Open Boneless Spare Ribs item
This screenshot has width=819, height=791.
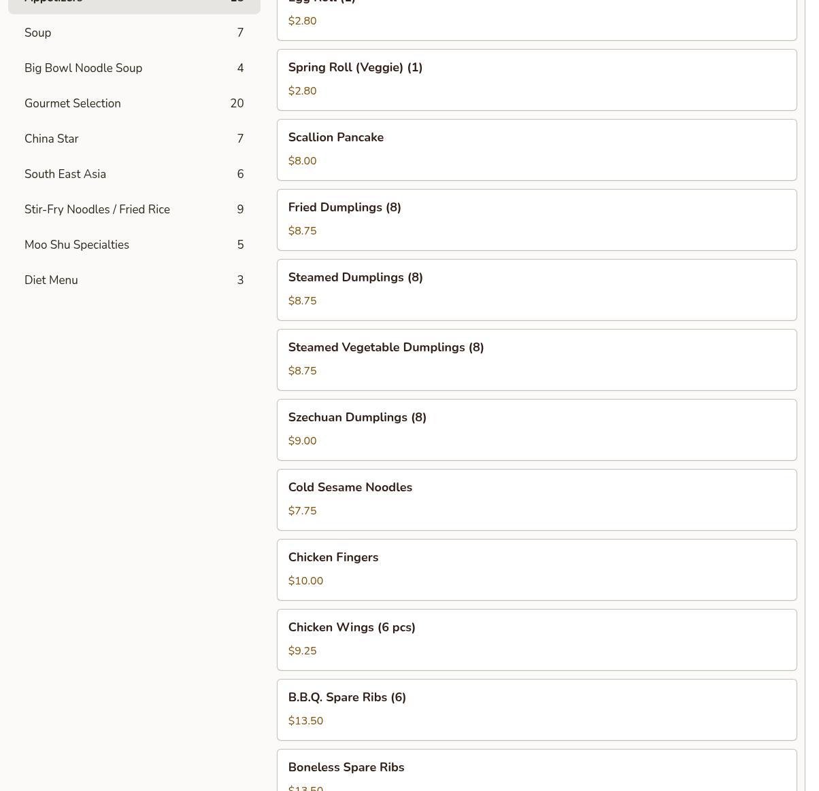coord(536,771)
